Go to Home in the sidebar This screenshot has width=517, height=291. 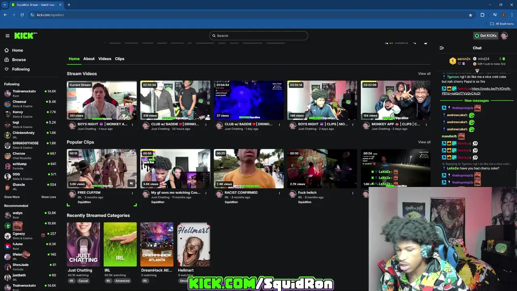[17, 50]
